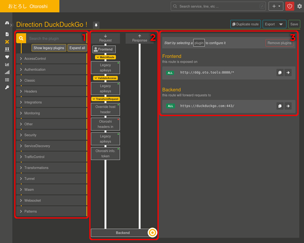304x243 pixels.
Task: Collapse the ValidateAccess step label
Action: point(106,78)
